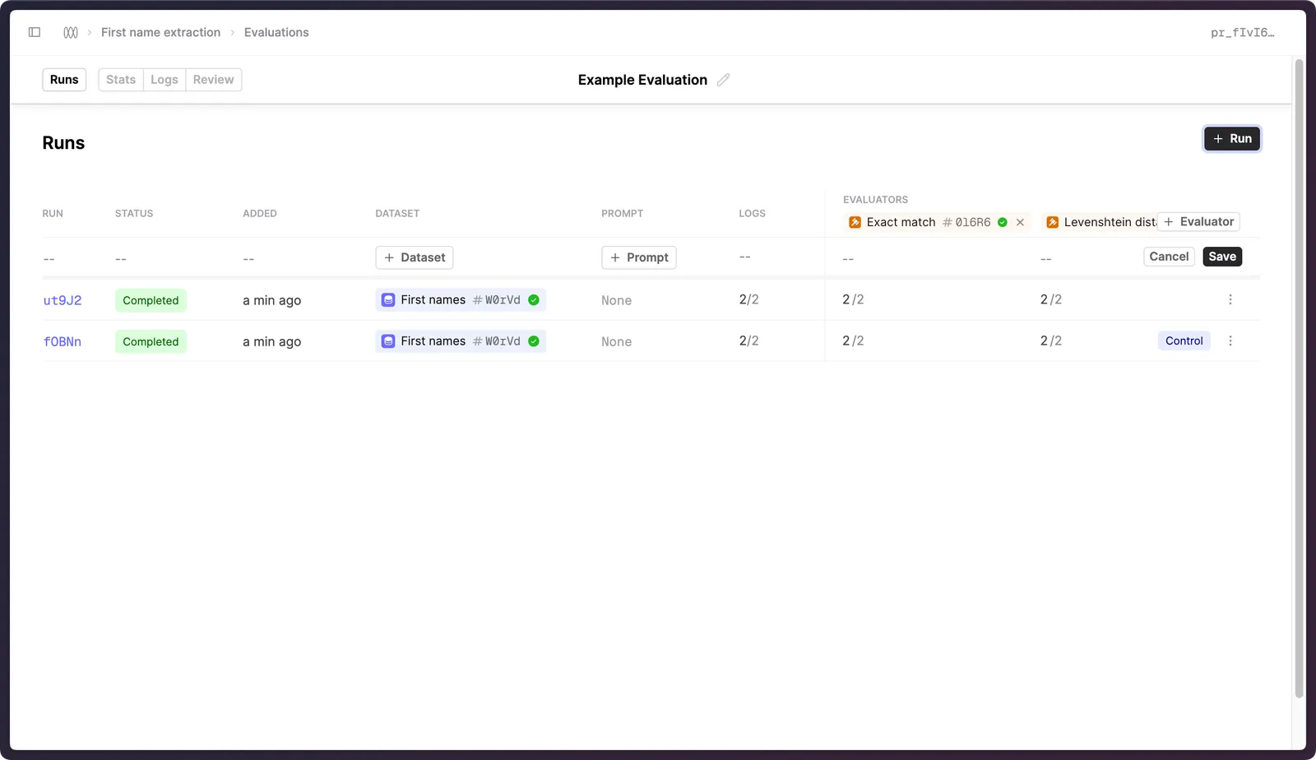Go to First name extraction breadcrumb
This screenshot has height=760, width=1316.
[160, 32]
